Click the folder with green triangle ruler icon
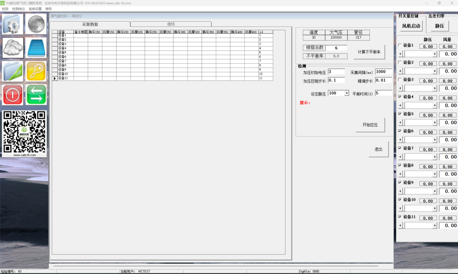Image resolution: width=458 pixels, height=274 pixels. tap(13, 71)
